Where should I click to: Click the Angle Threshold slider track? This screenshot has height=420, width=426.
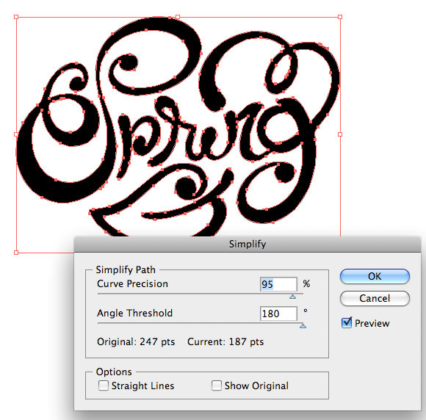(201, 323)
